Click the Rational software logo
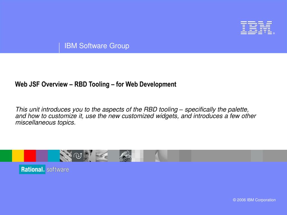 click(44, 169)
